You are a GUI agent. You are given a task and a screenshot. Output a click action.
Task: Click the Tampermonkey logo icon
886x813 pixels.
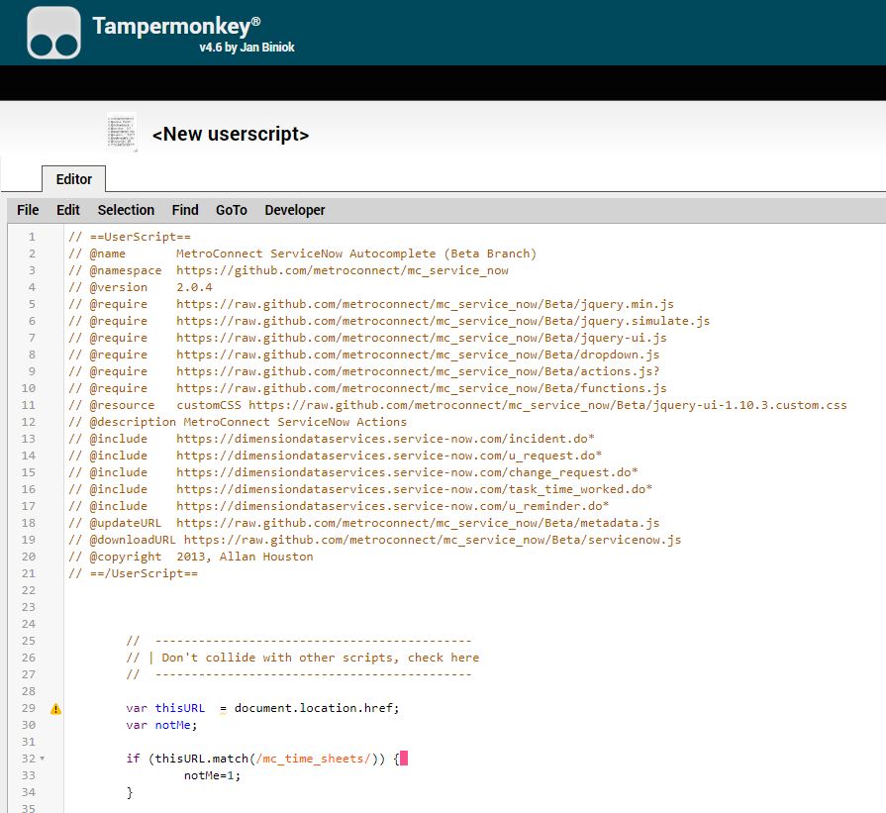53,33
